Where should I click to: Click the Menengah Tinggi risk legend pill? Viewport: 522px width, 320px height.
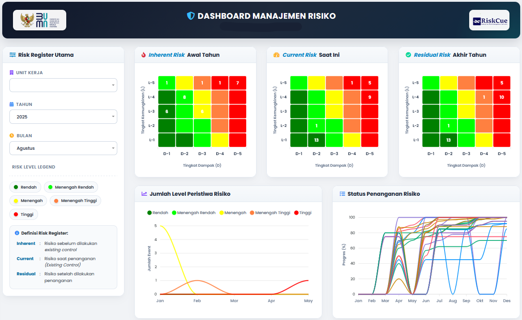(x=75, y=201)
